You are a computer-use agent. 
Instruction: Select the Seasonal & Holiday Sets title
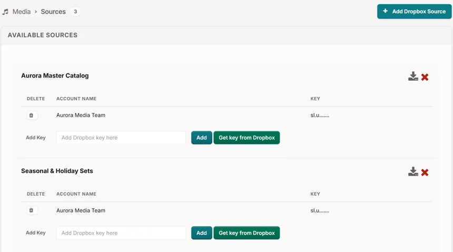[57, 171]
